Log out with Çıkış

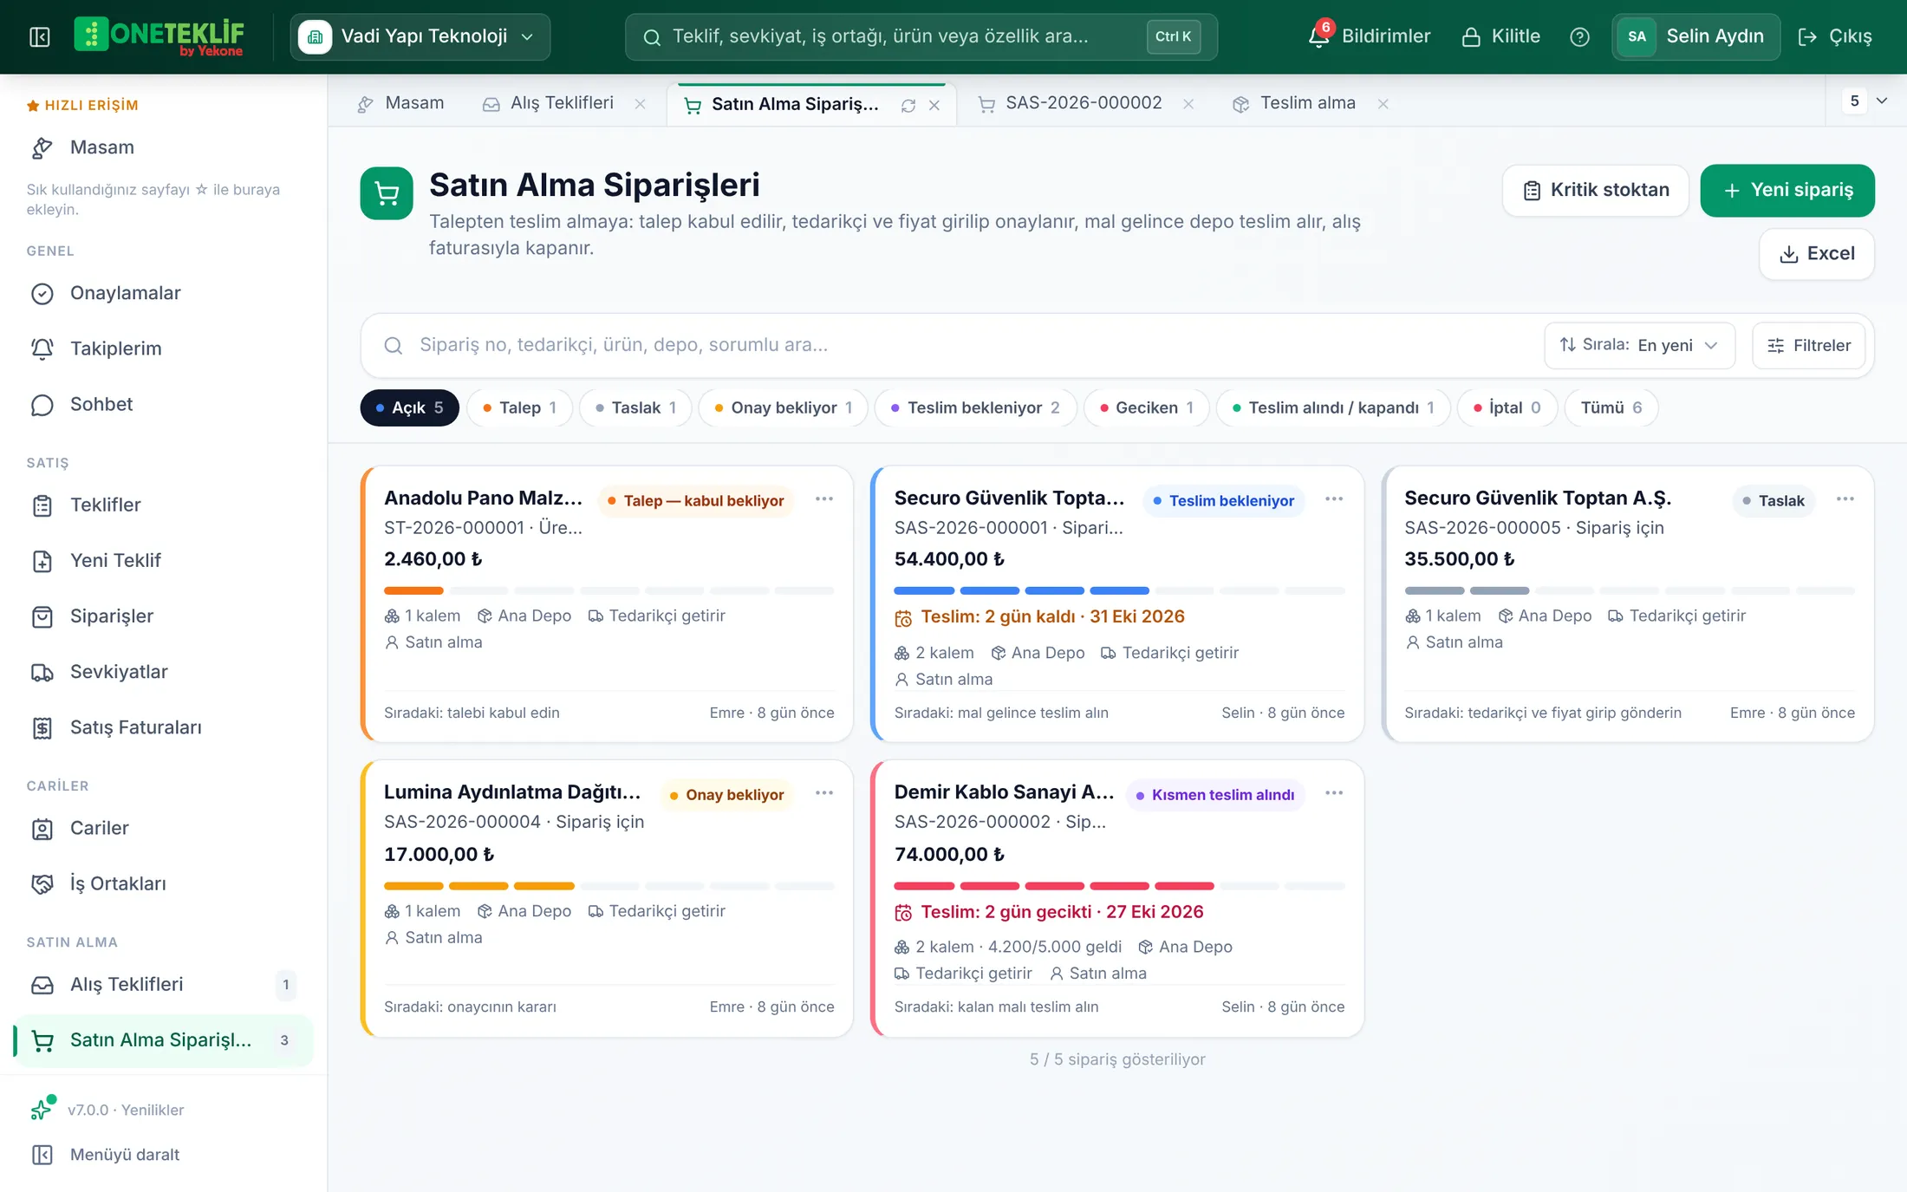coord(1836,36)
